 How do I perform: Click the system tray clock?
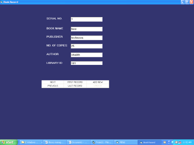pyautogui.click(x=187, y=142)
